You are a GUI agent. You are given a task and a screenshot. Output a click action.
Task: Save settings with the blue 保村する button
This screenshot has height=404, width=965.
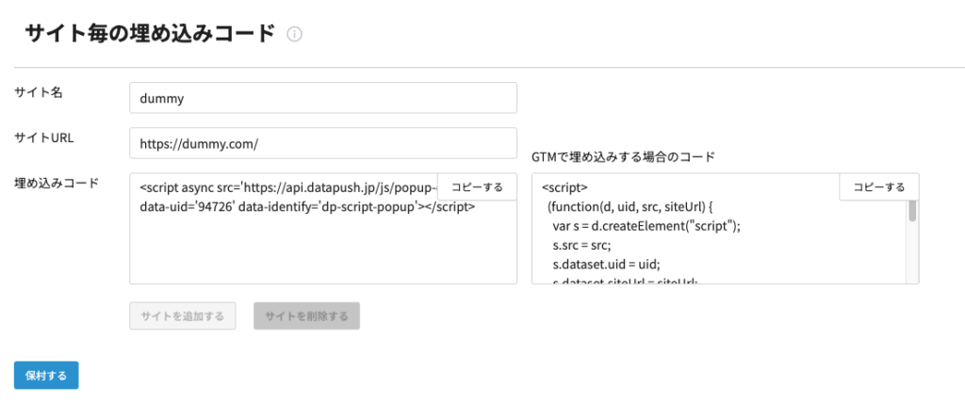[x=46, y=375]
